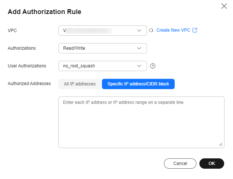This screenshot has width=233, height=179.
Task: Select the All IP addresses option
Action: [80, 84]
